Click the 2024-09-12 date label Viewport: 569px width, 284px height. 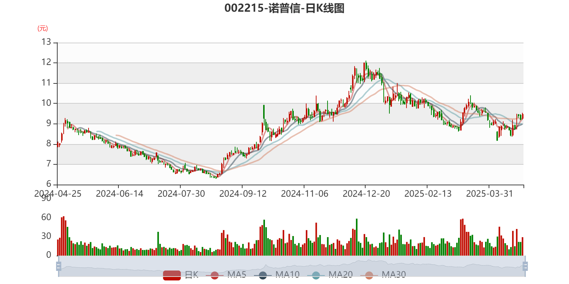tap(243, 194)
